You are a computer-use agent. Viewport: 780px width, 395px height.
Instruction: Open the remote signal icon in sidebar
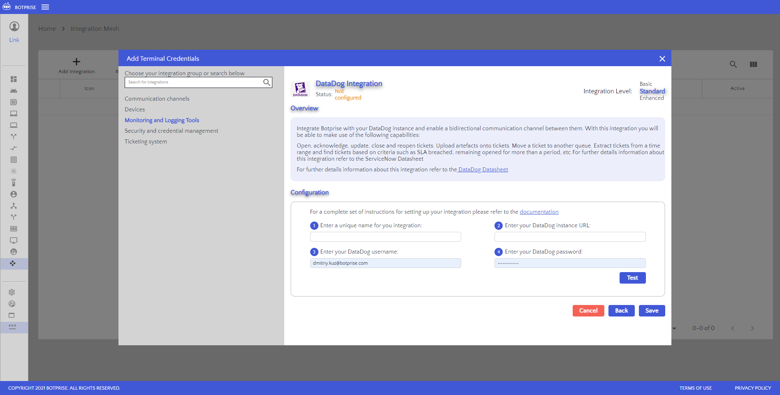(x=14, y=182)
